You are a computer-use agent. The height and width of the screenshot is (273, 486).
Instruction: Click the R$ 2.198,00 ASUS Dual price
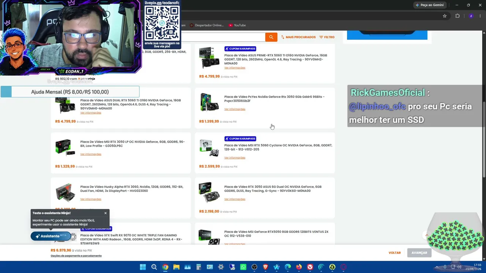coord(209,212)
